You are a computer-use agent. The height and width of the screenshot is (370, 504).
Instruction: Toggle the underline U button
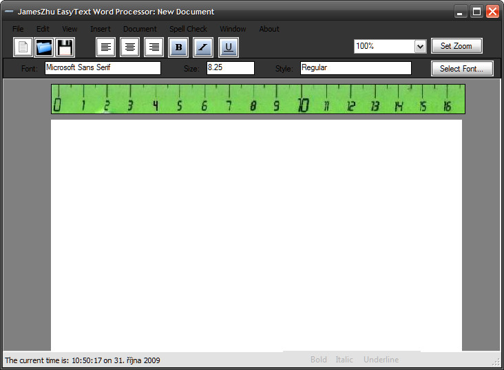228,47
